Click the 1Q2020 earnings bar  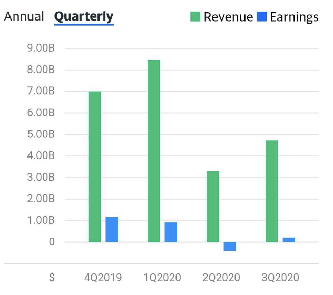coord(171,232)
